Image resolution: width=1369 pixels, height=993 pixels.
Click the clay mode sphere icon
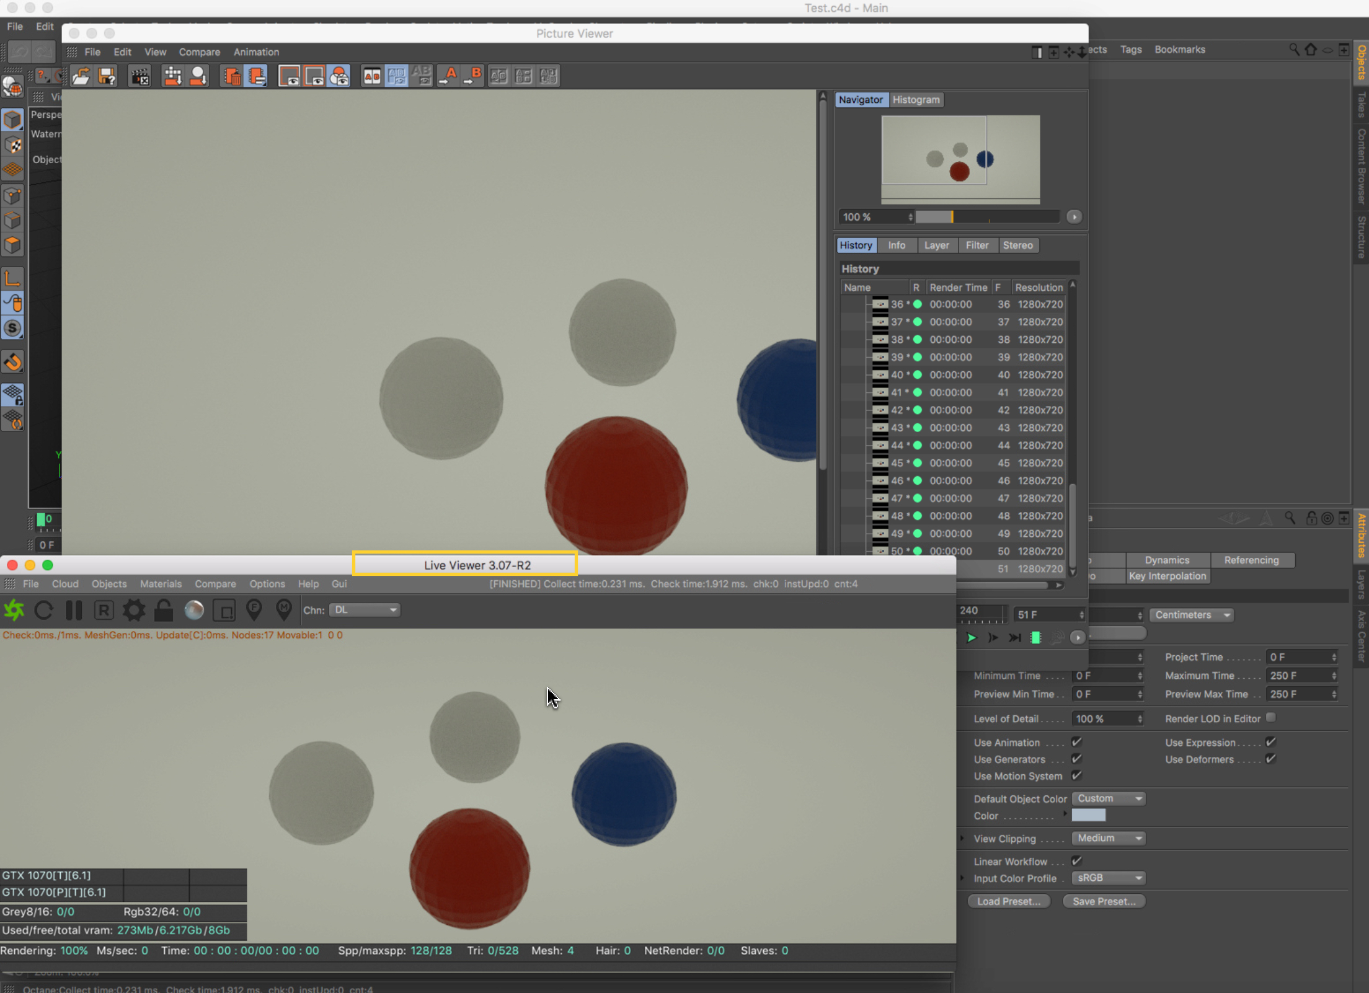pos(194,611)
